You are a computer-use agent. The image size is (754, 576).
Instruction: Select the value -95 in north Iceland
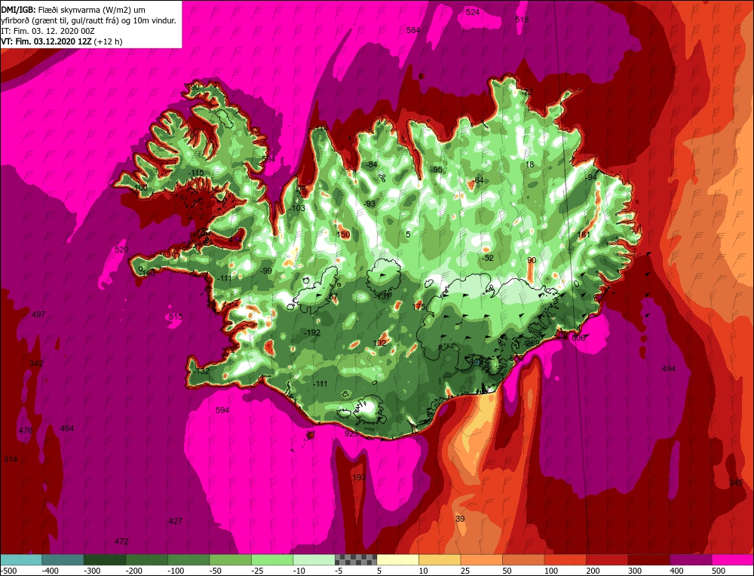(436, 170)
